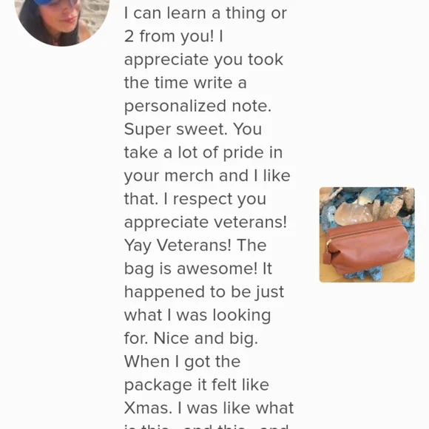Tap the line 'take a lot of pride in'
This screenshot has width=429, height=429.
(203, 152)
